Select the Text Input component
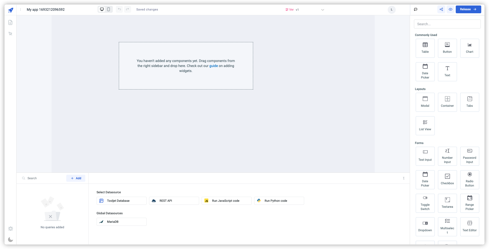 pyautogui.click(x=425, y=156)
